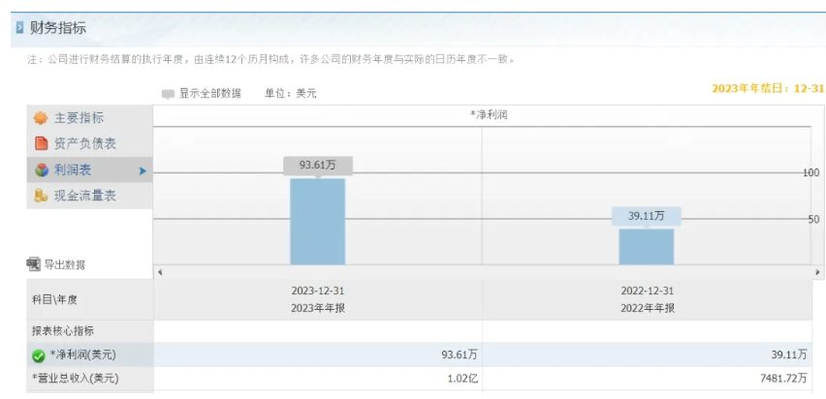Click the 主要指标 gear icon
The height and width of the screenshot is (399, 826).
[x=41, y=118]
